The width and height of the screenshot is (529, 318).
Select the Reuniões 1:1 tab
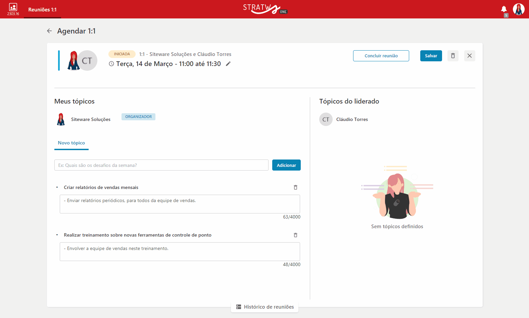[42, 10]
